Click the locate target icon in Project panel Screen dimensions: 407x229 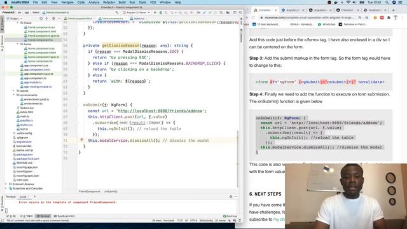point(41,18)
